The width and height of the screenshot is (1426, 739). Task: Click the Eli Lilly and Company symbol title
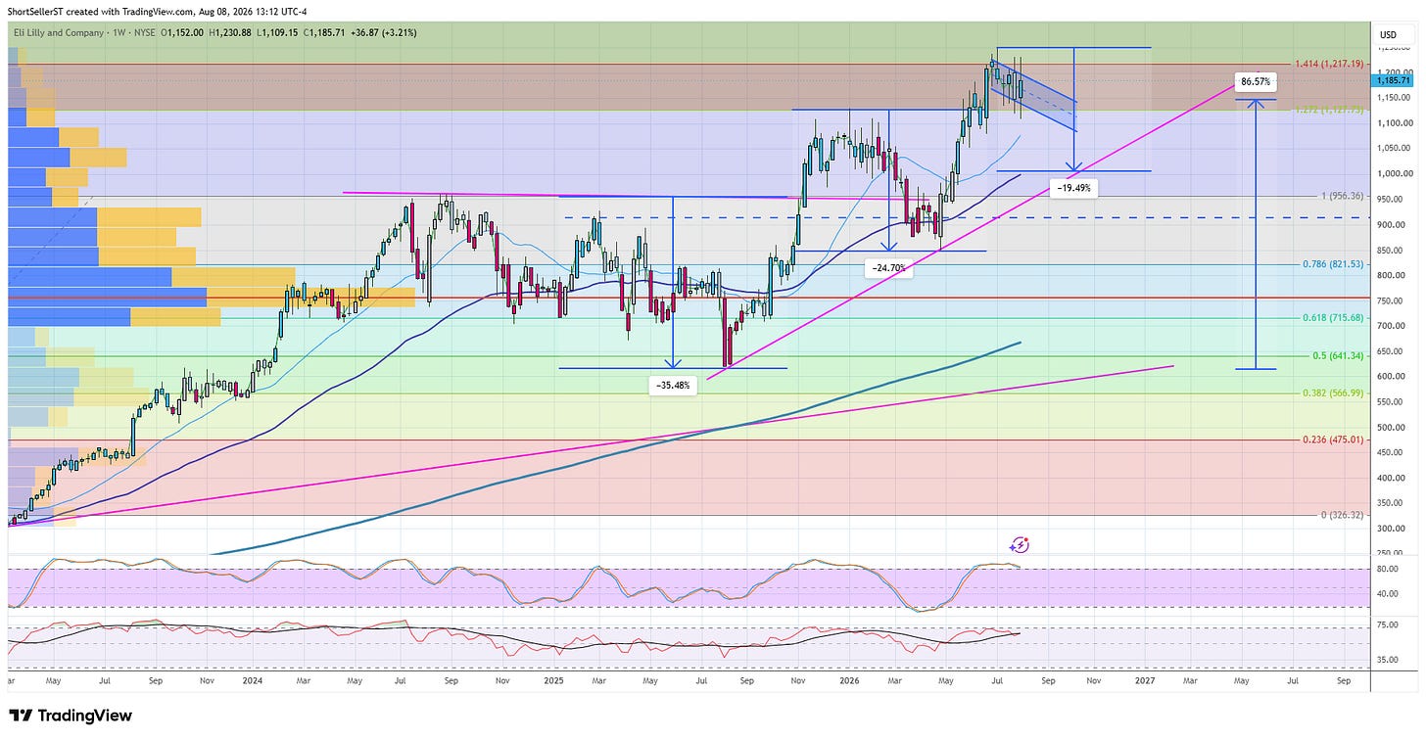tap(58, 32)
